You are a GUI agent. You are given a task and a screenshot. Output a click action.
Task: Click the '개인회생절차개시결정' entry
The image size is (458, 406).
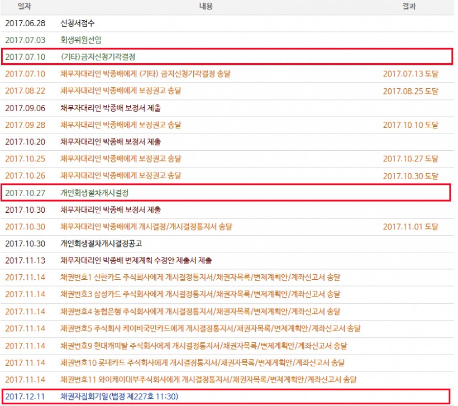pyautogui.click(x=94, y=193)
